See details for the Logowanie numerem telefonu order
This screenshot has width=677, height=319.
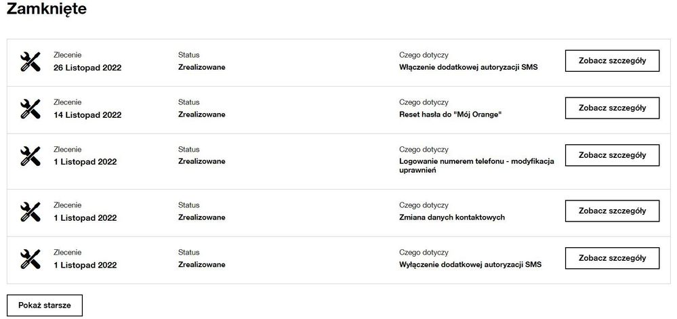[612, 155]
